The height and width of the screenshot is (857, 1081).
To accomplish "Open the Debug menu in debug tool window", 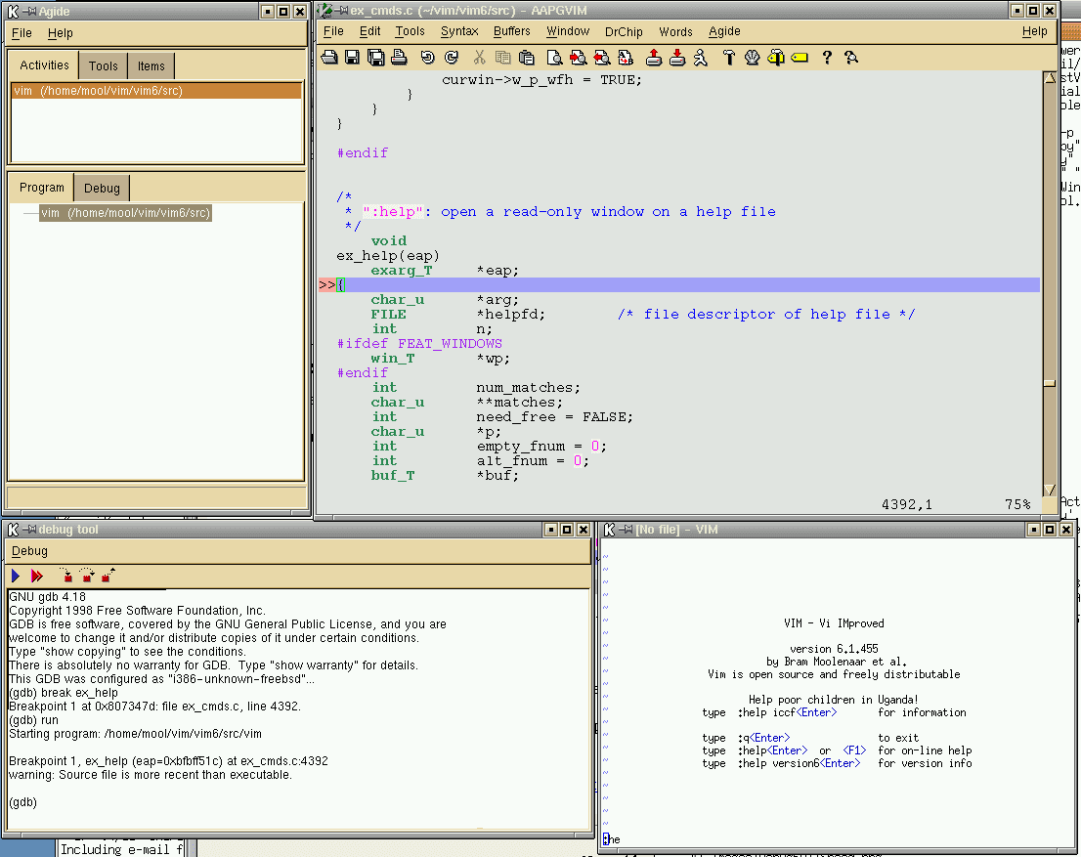I will tap(29, 551).
